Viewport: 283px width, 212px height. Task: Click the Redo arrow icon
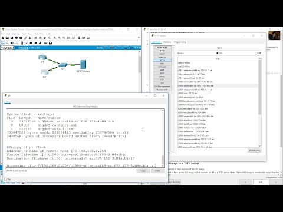click(50, 38)
